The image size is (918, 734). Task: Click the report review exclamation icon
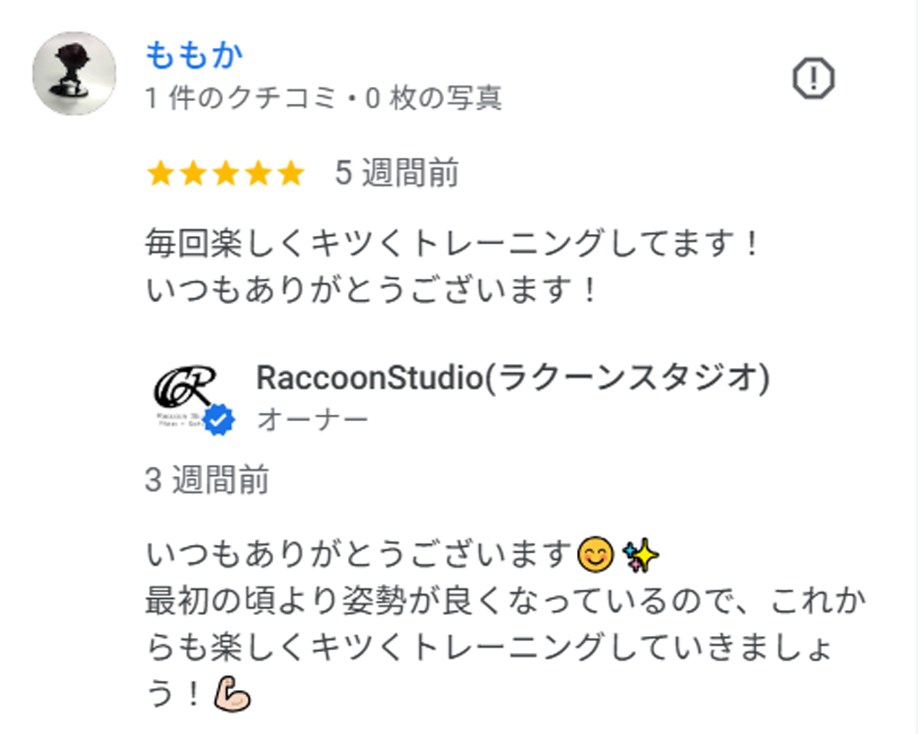(813, 78)
